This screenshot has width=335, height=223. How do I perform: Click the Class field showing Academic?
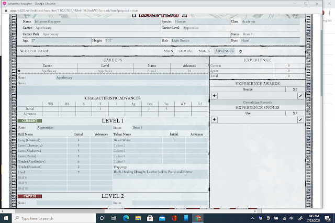click(x=270, y=21)
